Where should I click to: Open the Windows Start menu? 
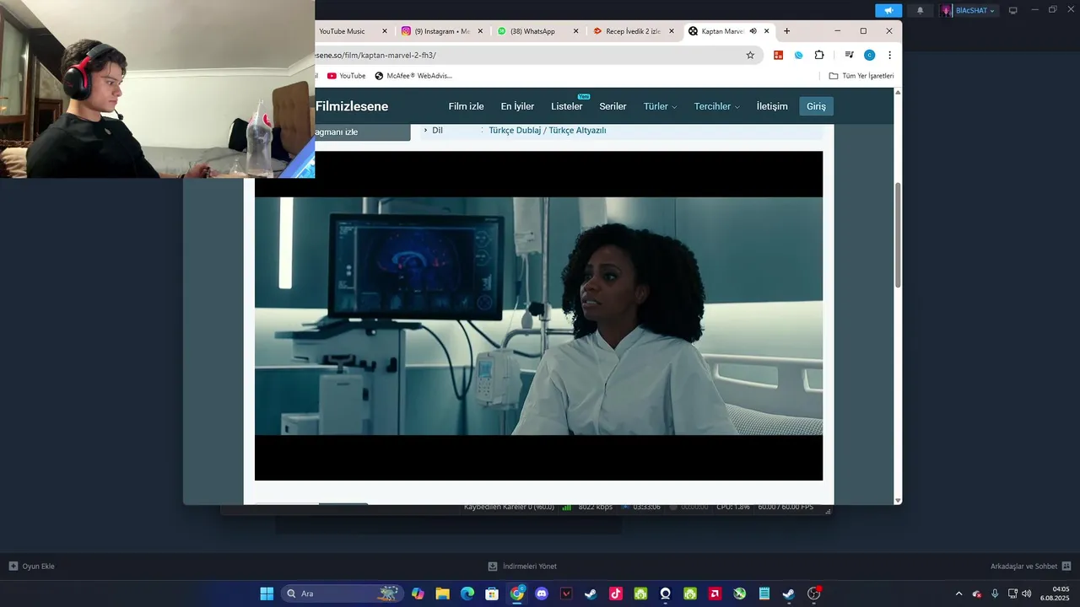tap(267, 594)
